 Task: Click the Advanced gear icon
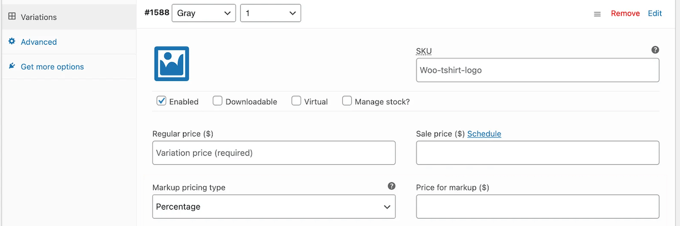point(11,41)
